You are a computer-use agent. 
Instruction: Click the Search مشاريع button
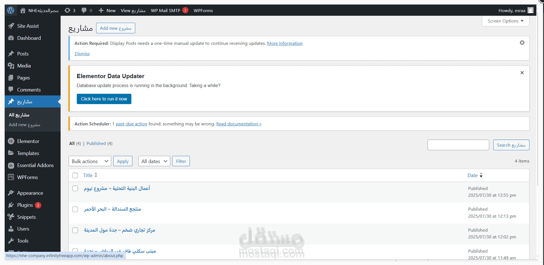pos(511,145)
